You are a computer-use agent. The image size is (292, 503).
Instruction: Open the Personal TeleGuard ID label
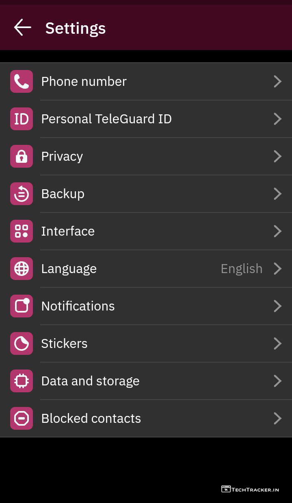pyautogui.click(x=106, y=119)
